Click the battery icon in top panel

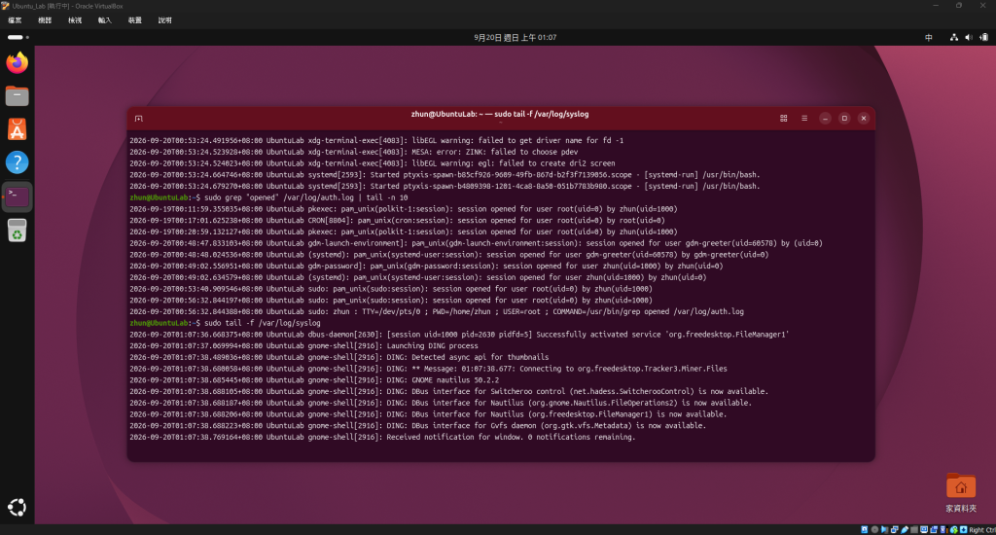tap(983, 38)
